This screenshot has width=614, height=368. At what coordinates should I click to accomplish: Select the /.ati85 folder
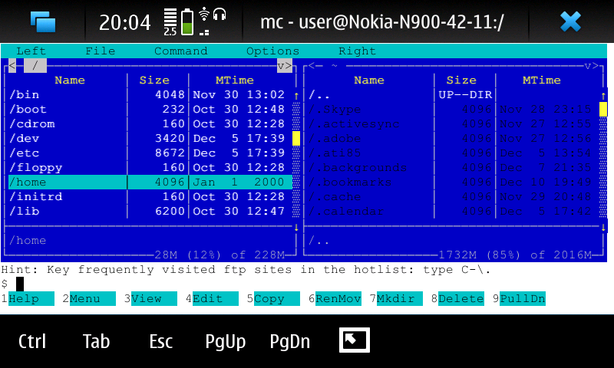[454, 153]
